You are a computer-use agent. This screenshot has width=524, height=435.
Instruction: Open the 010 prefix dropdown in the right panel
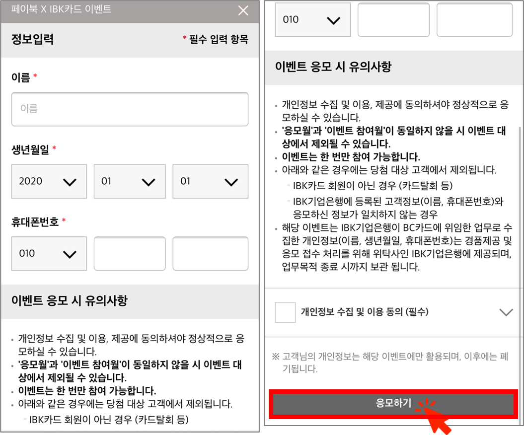pyautogui.click(x=313, y=20)
